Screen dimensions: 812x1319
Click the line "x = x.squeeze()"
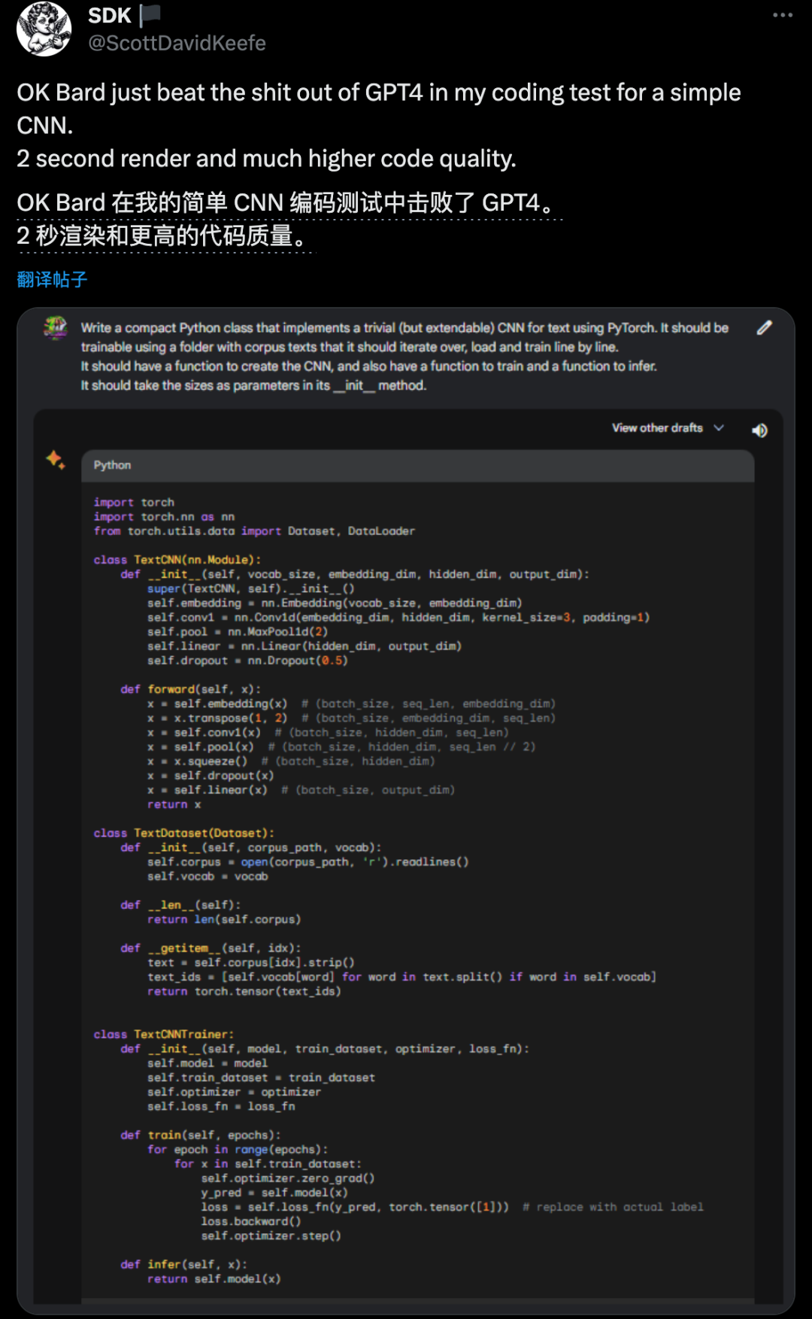click(x=197, y=761)
